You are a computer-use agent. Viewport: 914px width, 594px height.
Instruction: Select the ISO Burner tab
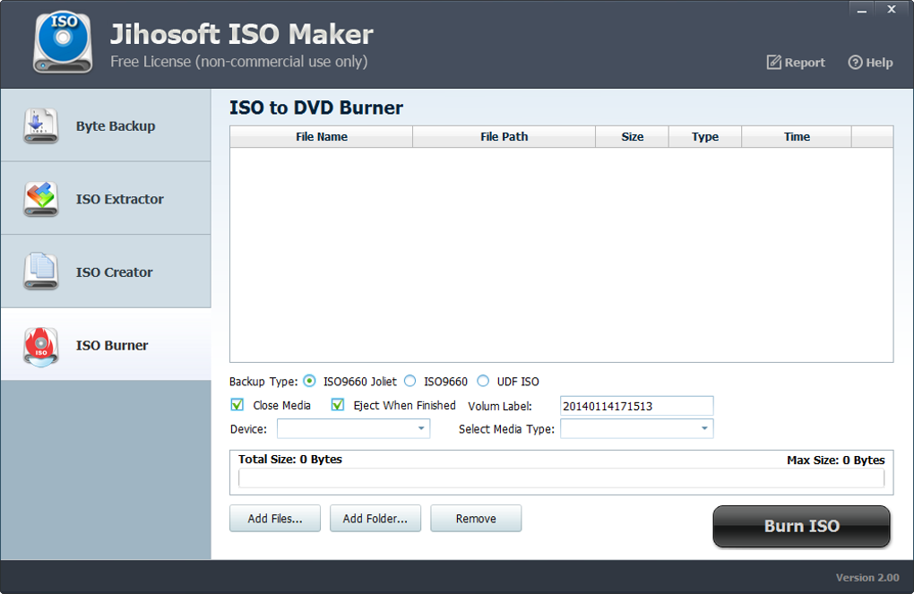click(x=106, y=345)
